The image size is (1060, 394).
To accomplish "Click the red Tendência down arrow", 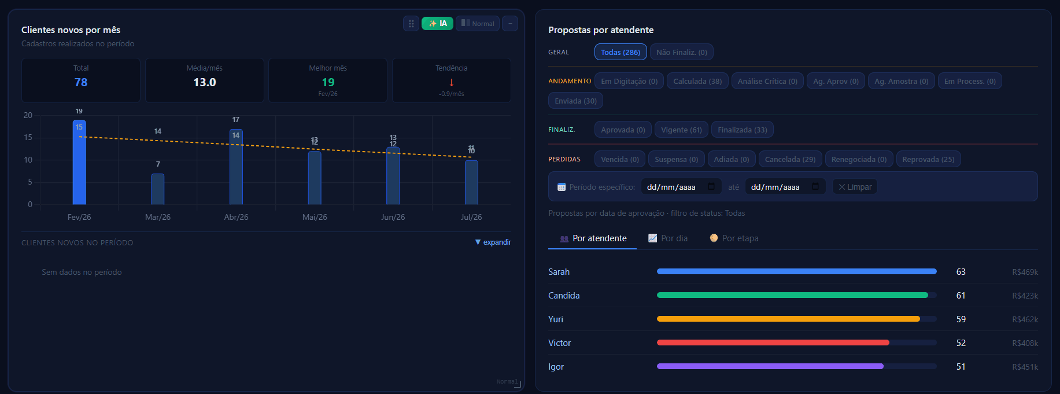I will click(x=452, y=82).
